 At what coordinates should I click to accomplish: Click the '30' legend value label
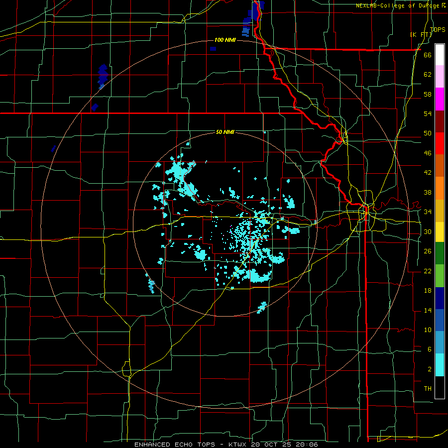click(428, 231)
